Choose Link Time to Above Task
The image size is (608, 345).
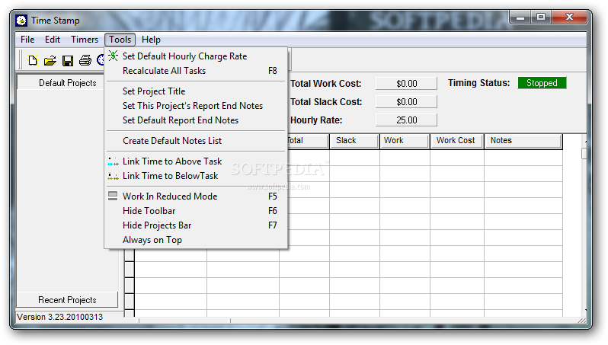pos(197,161)
